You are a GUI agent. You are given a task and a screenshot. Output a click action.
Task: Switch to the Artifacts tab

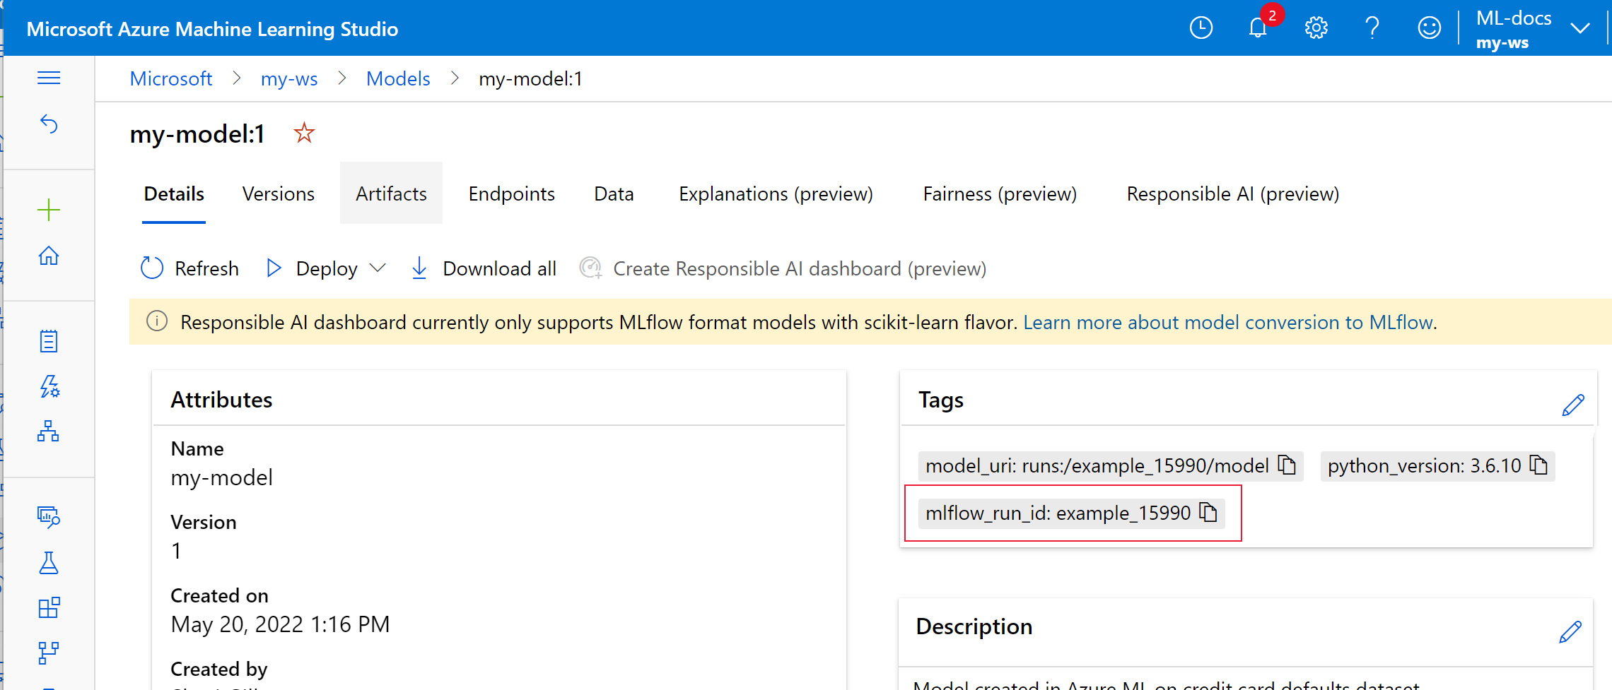[391, 194]
